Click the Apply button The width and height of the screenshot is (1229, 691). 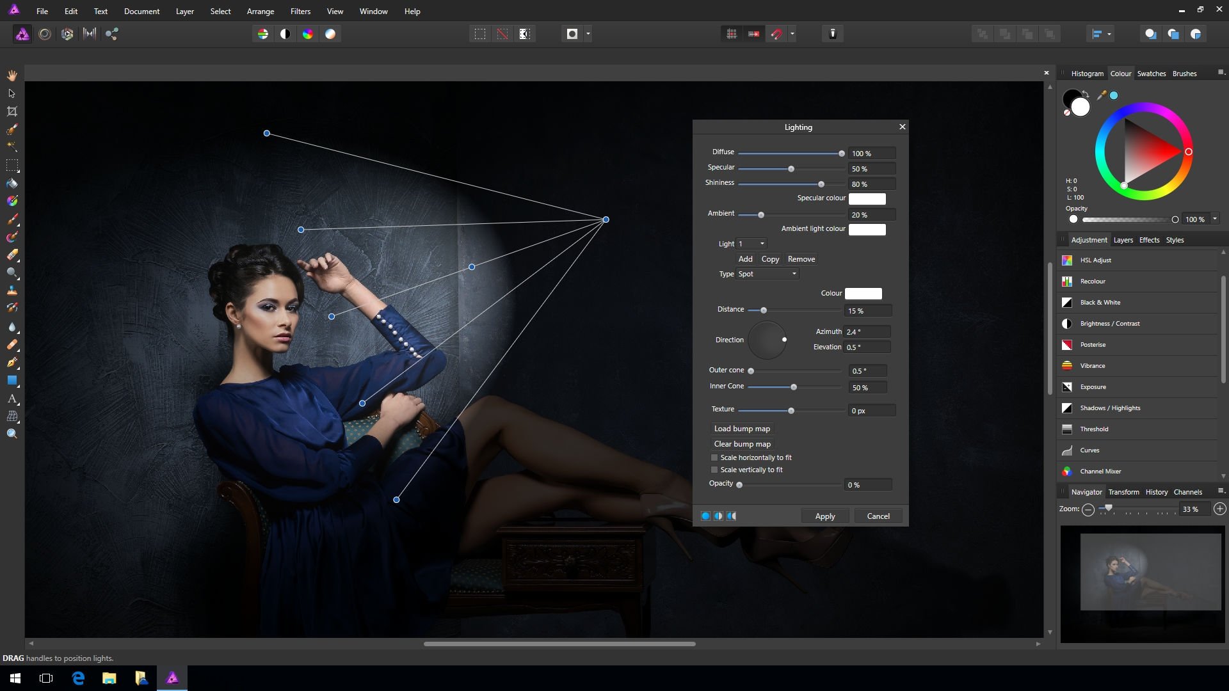(824, 516)
